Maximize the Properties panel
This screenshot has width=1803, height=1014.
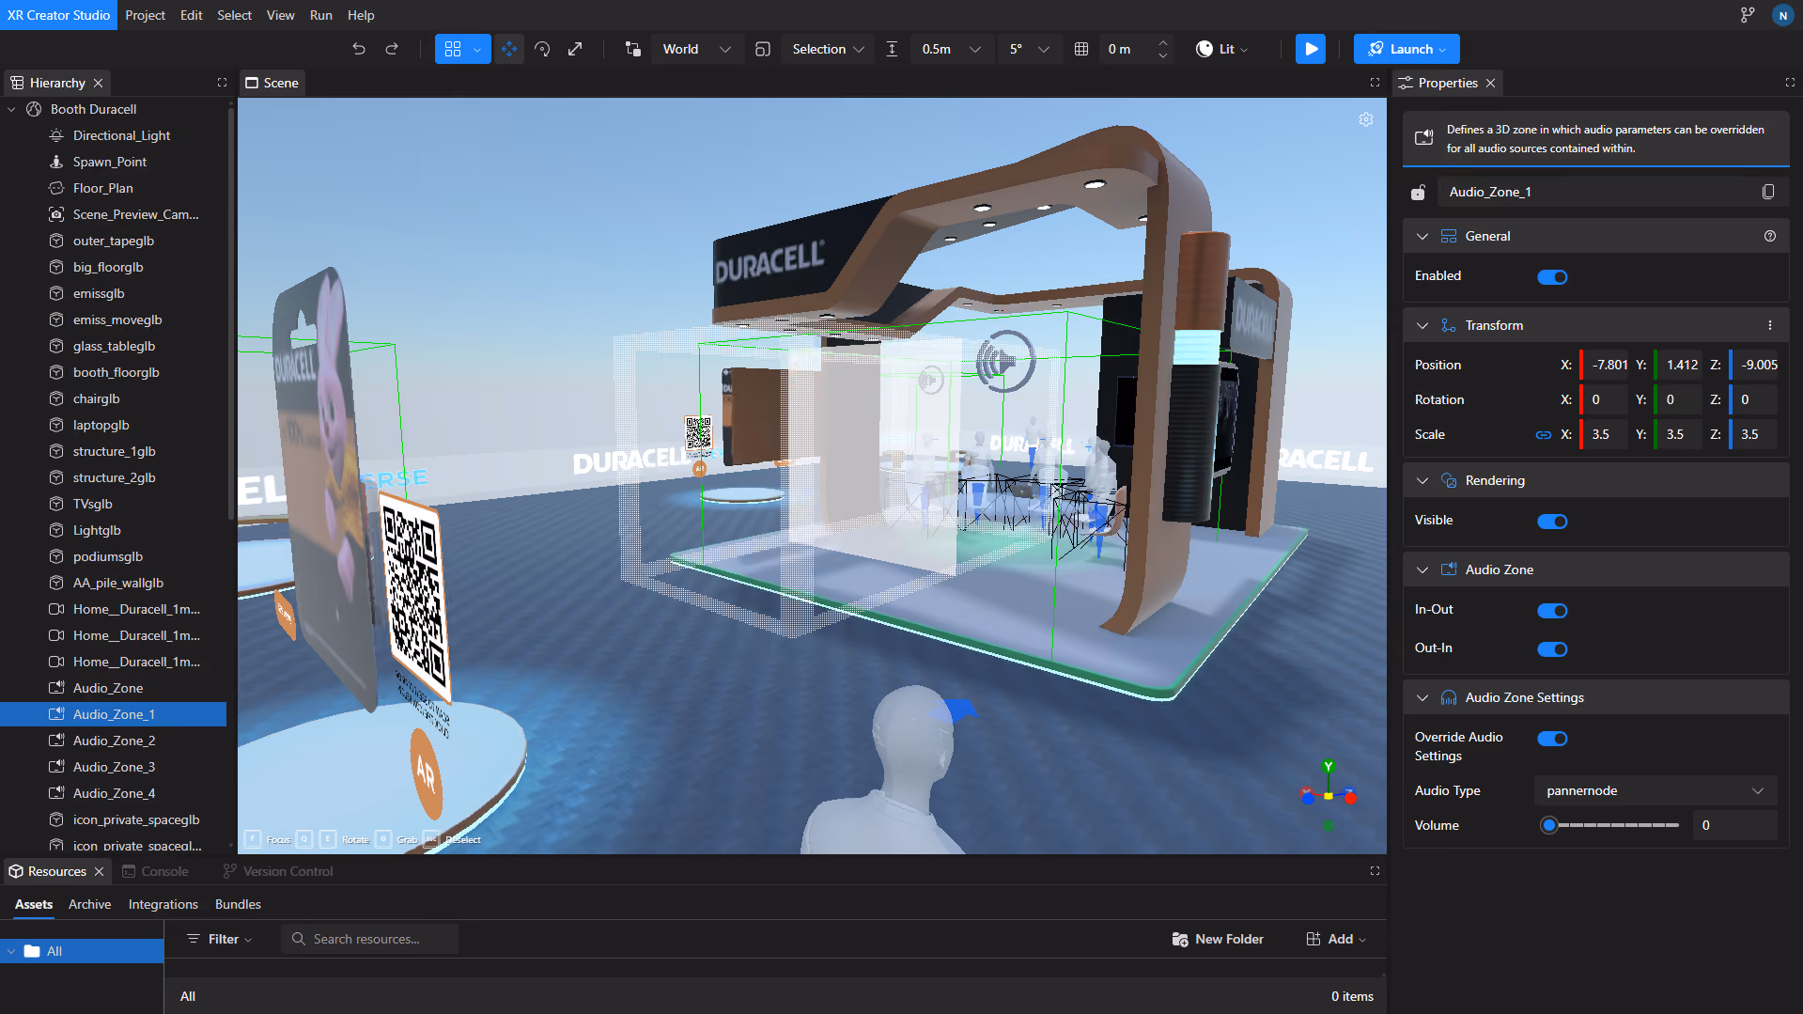[1790, 83]
